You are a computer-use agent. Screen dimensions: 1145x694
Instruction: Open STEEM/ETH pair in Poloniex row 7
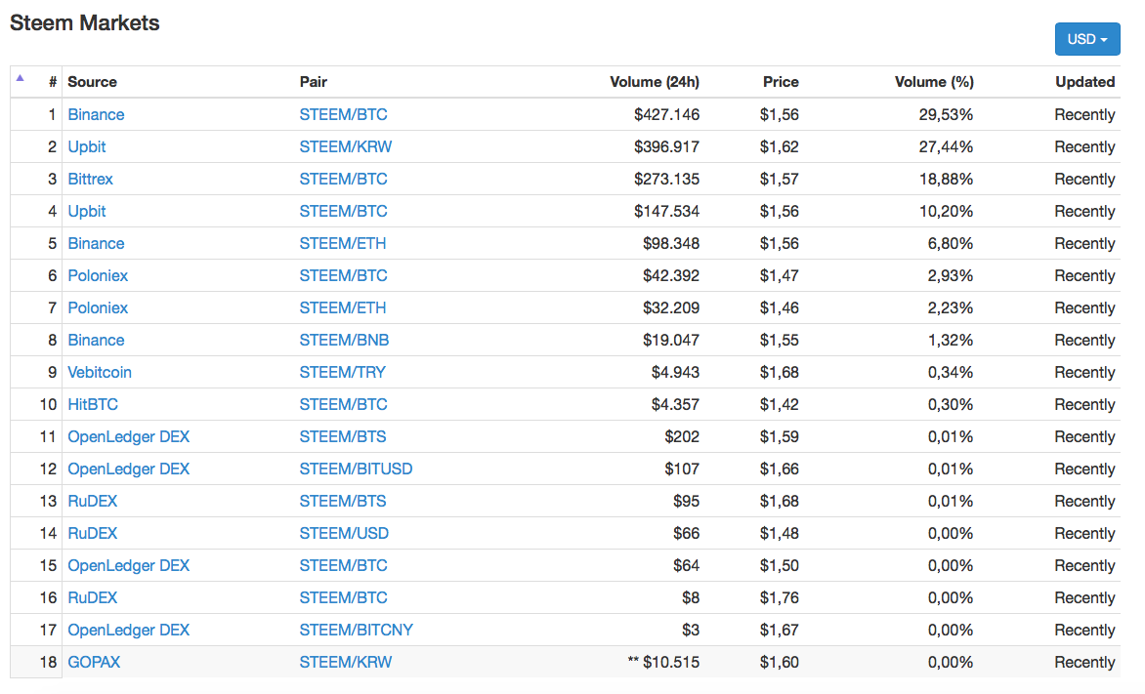343,308
